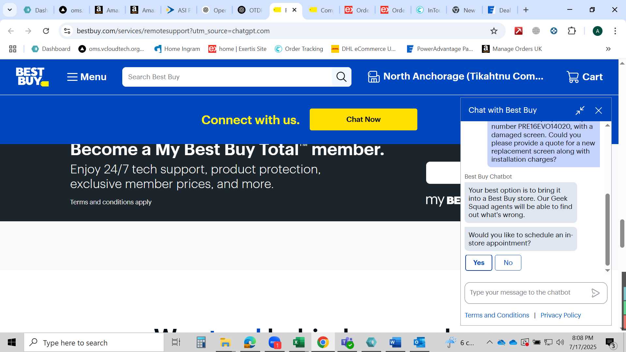Close the active Best Buy tab
The width and height of the screenshot is (626, 352).
point(294,10)
